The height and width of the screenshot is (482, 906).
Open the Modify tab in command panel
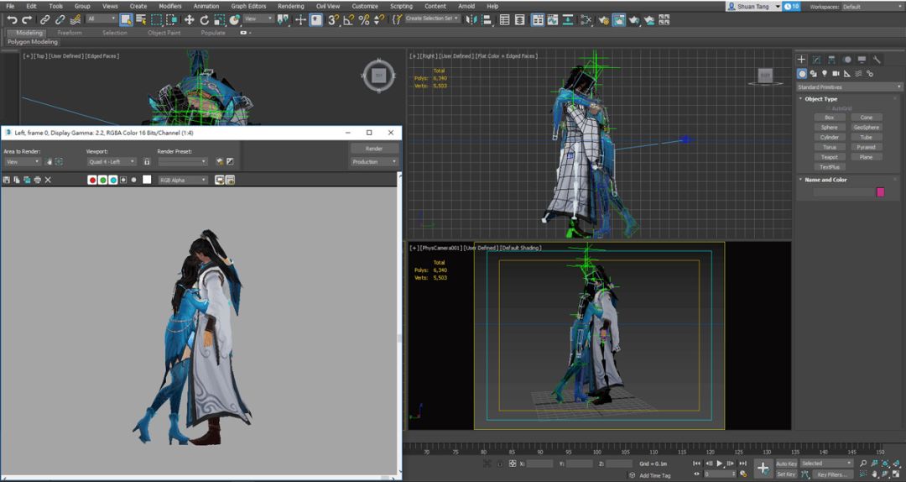point(816,60)
